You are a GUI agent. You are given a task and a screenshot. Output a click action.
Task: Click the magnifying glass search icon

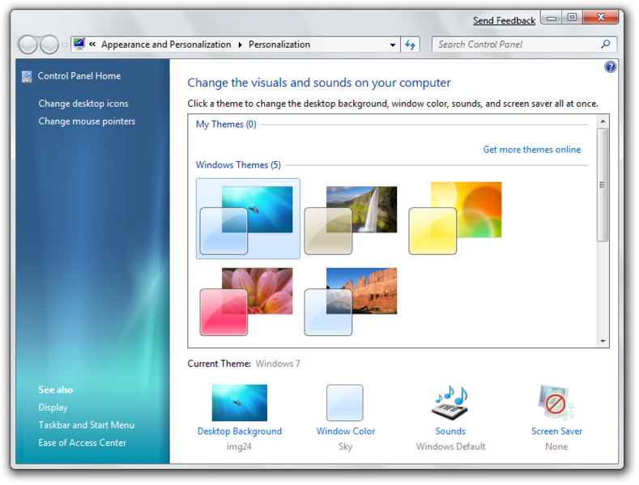(605, 44)
